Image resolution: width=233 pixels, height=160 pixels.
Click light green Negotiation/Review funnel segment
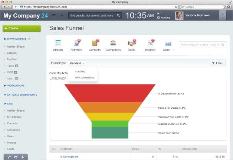coord(110,124)
